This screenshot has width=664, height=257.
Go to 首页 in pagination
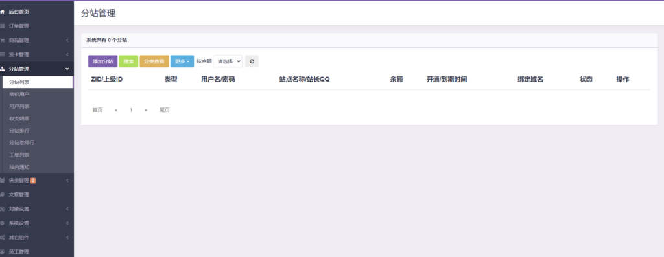[x=97, y=110]
